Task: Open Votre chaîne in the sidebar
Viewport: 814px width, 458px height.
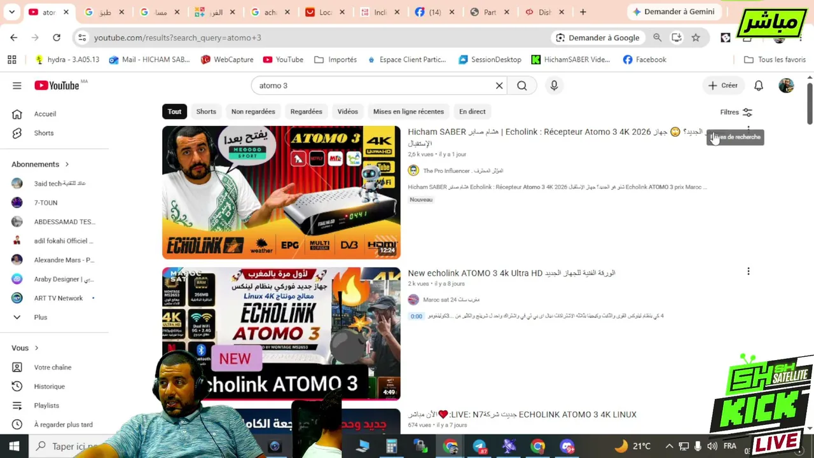Action: point(54,367)
